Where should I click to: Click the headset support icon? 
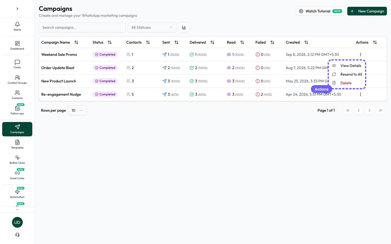(x=17, y=235)
